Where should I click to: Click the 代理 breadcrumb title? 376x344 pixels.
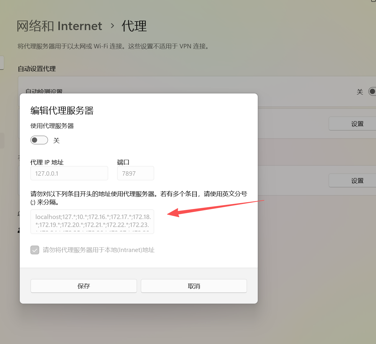tap(134, 26)
